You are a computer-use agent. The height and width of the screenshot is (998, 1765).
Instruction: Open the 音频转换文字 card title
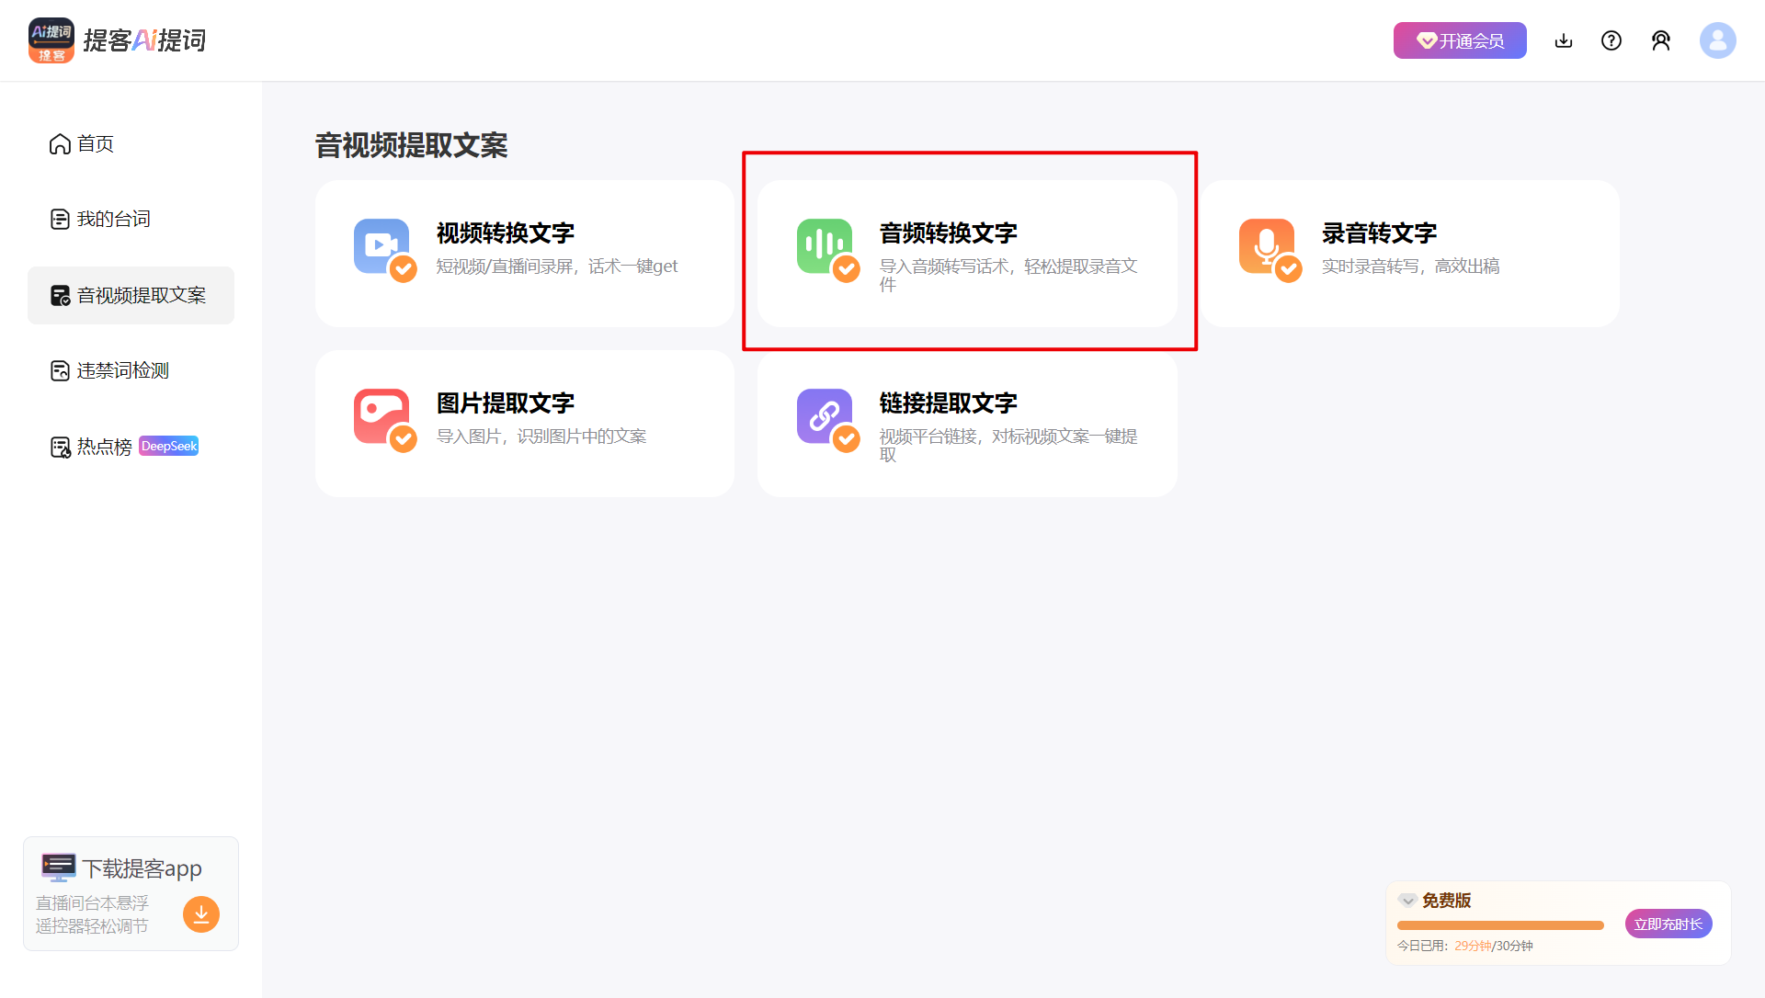click(x=949, y=233)
